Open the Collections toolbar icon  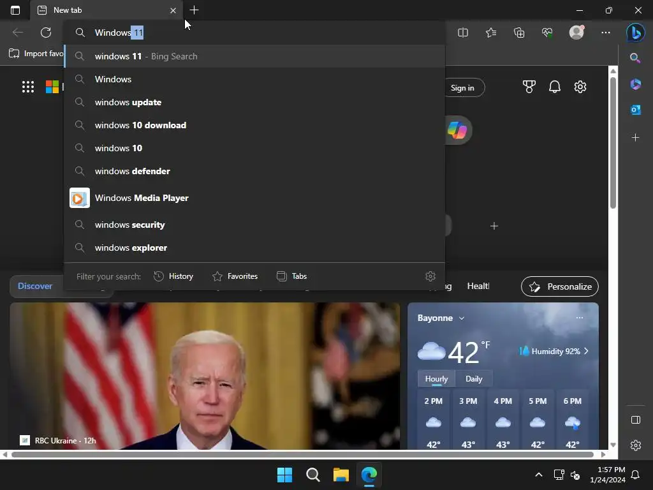(x=519, y=33)
